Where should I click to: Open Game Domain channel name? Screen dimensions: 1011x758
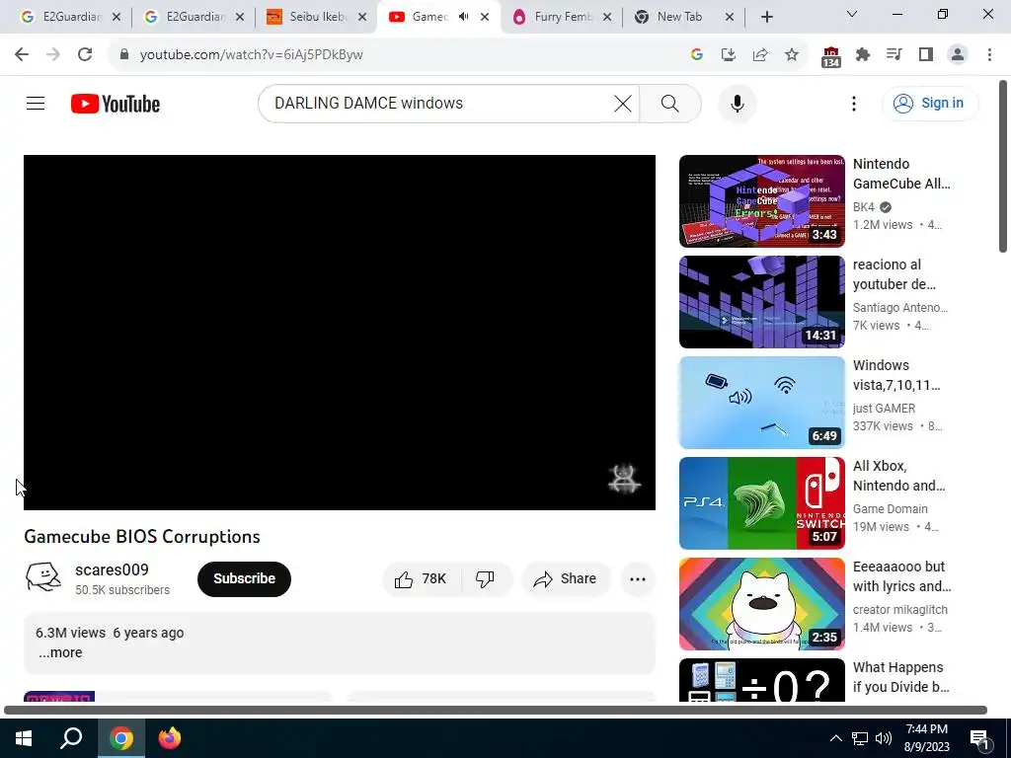click(x=890, y=508)
